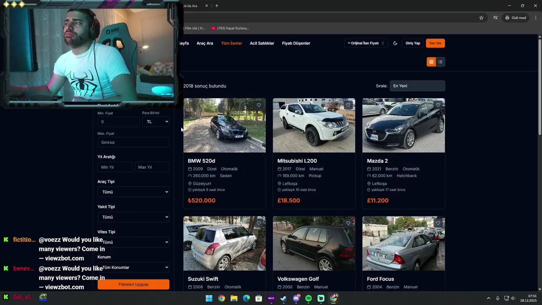Favorite the Ford Focus listing heart icon
The width and height of the screenshot is (542, 305).
click(438, 223)
